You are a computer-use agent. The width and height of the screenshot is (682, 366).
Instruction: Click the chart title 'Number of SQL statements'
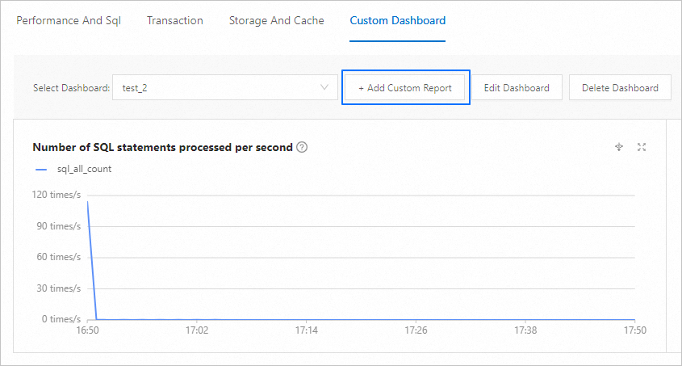coord(161,147)
